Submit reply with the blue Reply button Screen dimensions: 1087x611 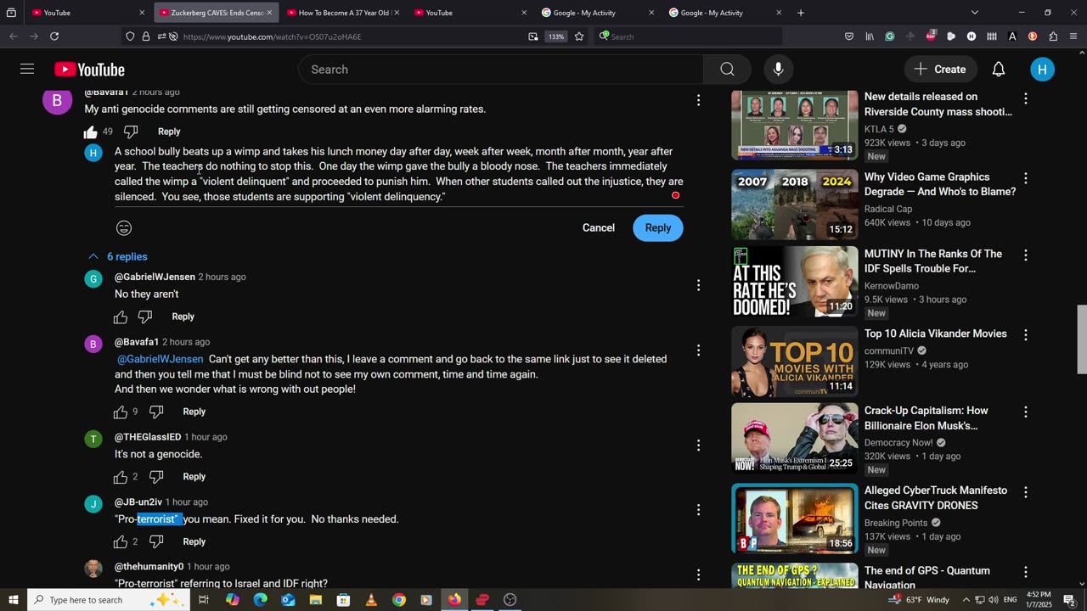click(x=657, y=227)
